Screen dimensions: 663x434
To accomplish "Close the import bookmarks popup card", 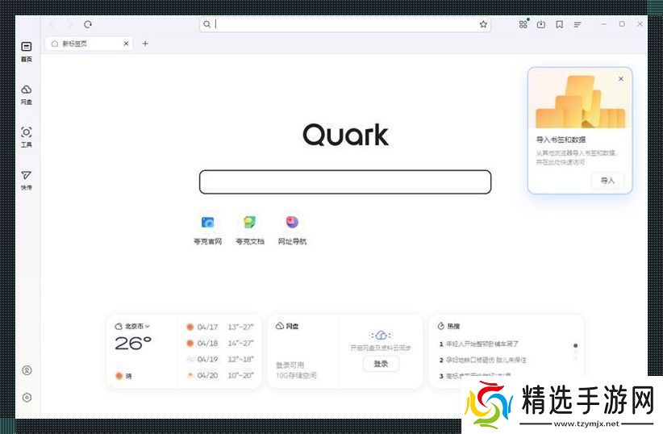I will 621,79.
